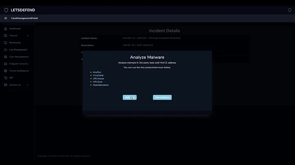Open Contact Us sidebar item
This screenshot has width=295, height=165.
pyautogui.click(x=15, y=85)
